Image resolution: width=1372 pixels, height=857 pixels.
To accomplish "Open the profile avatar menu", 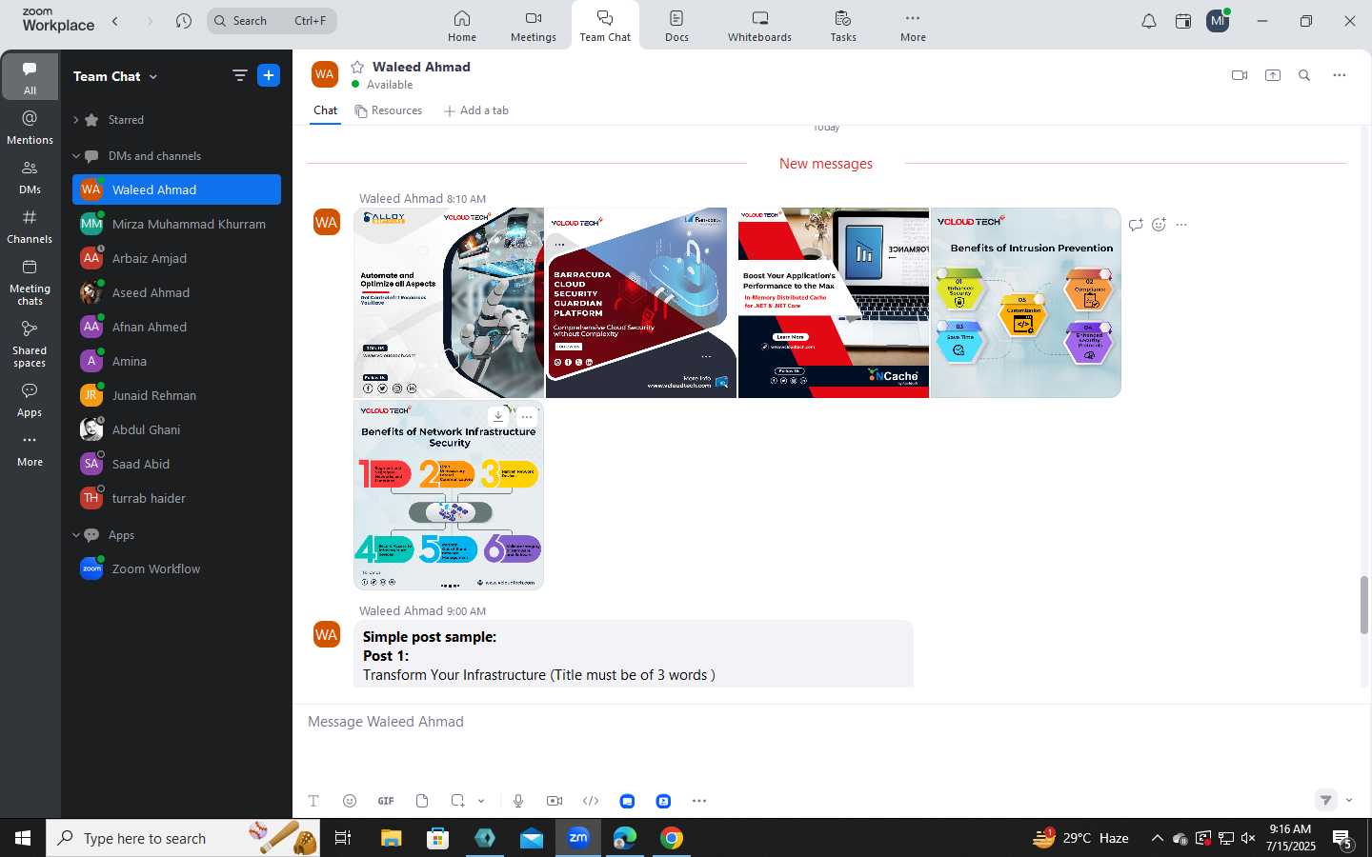I will pyautogui.click(x=1218, y=21).
